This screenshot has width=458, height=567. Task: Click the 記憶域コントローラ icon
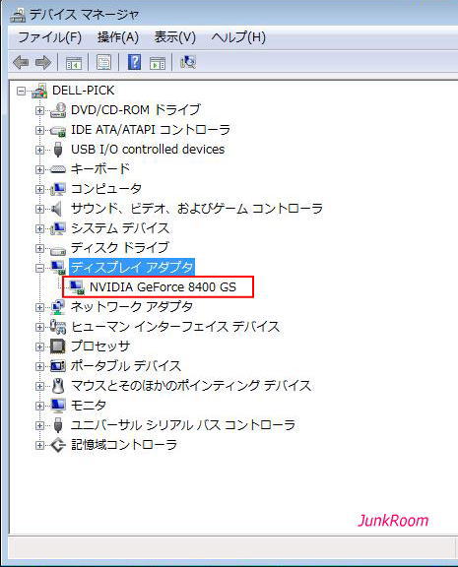pos(58,445)
